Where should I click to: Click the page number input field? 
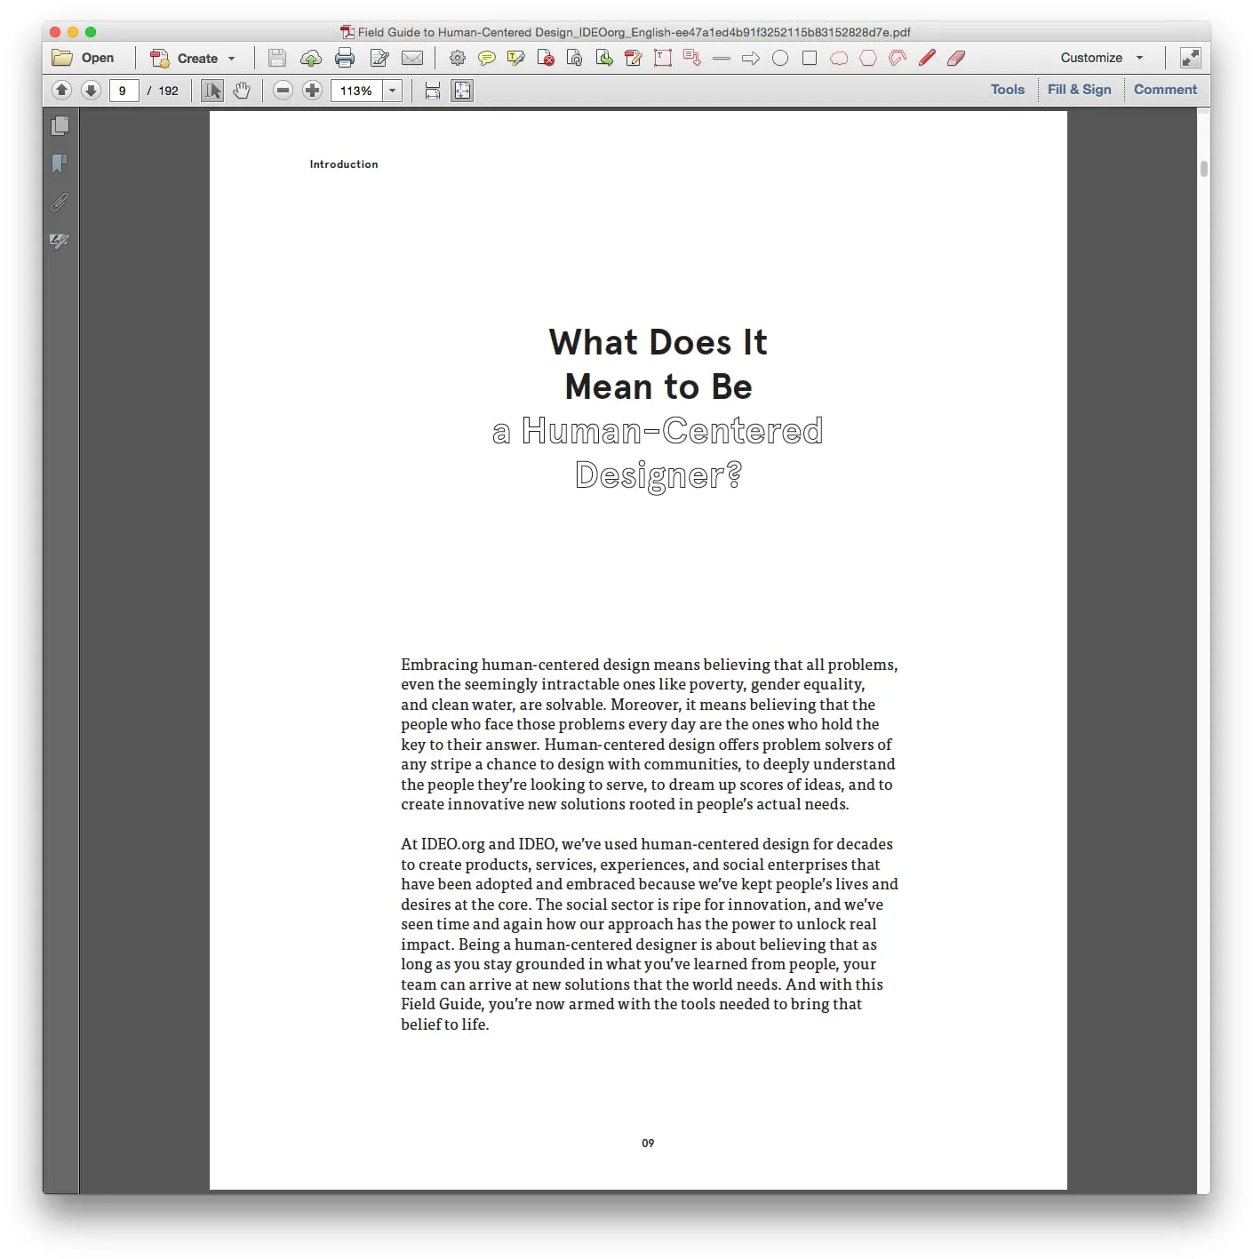(124, 91)
